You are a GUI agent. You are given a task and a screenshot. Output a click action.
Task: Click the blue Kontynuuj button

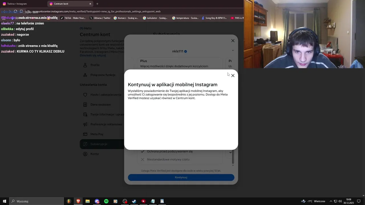click(181, 177)
